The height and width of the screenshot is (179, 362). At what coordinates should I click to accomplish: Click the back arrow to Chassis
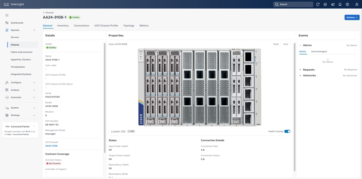[44, 13]
